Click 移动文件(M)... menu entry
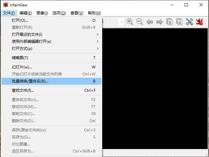Screen dimensions: 209x157 click(x=52, y=107)
